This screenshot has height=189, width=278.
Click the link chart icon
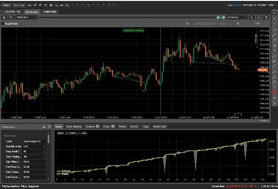[x=62, y=5]
